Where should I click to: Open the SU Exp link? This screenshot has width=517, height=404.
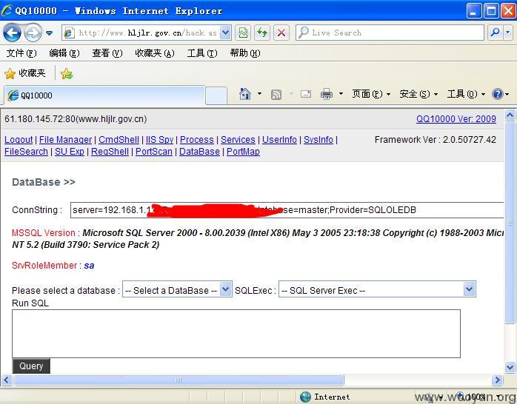(x=70, y=152)
